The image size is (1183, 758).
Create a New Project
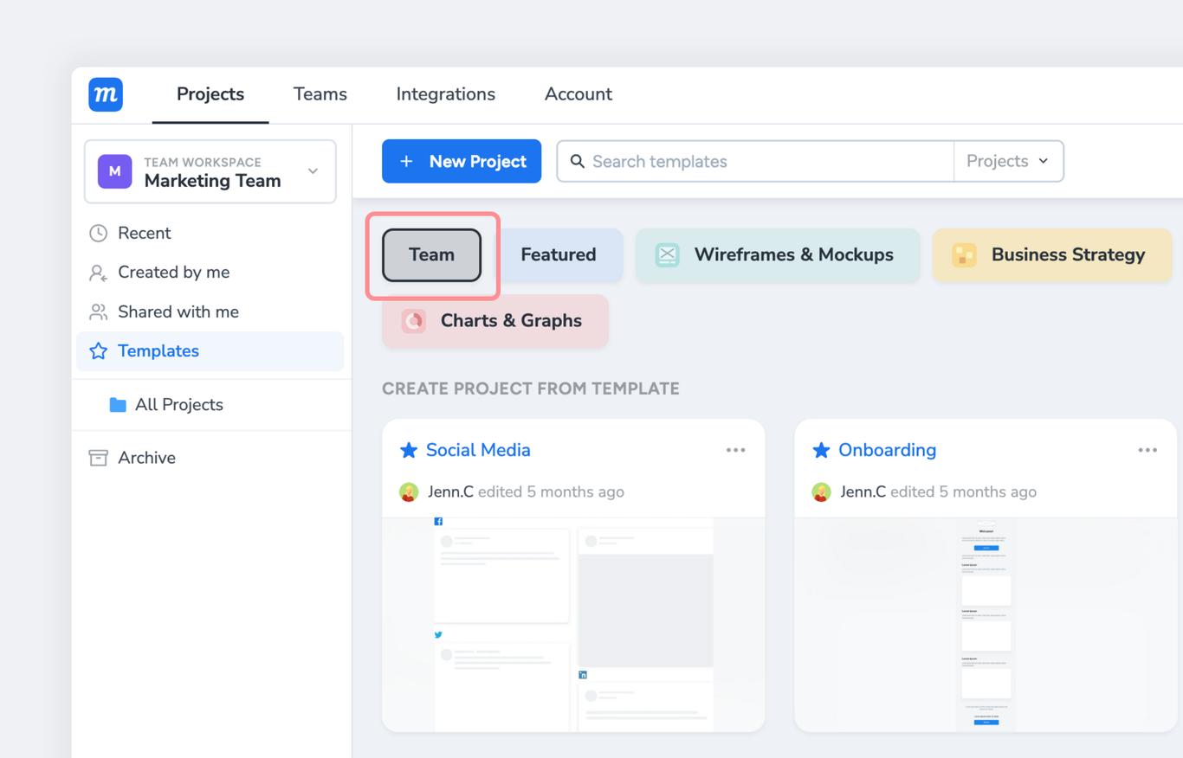coord(462,161)
